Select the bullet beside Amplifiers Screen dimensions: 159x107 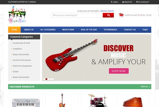point(12,49)
